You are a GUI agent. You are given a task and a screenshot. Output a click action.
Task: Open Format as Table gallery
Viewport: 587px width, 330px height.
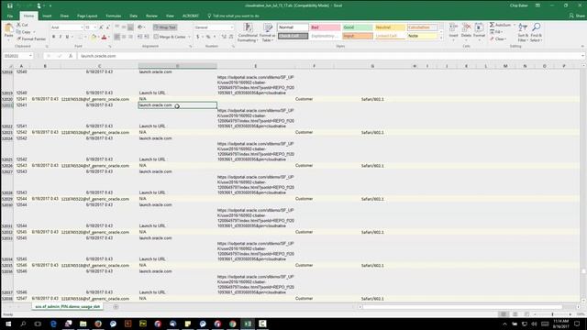(x=267, y=32)
